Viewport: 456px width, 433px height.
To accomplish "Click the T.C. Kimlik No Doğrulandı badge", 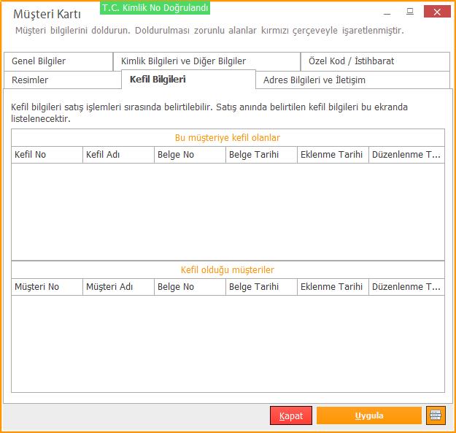I will coord(155,8).
